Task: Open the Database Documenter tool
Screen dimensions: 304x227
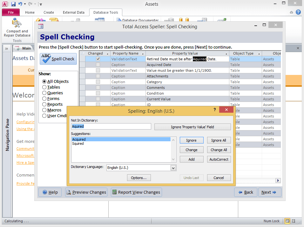Action: [x=138, y=20]
